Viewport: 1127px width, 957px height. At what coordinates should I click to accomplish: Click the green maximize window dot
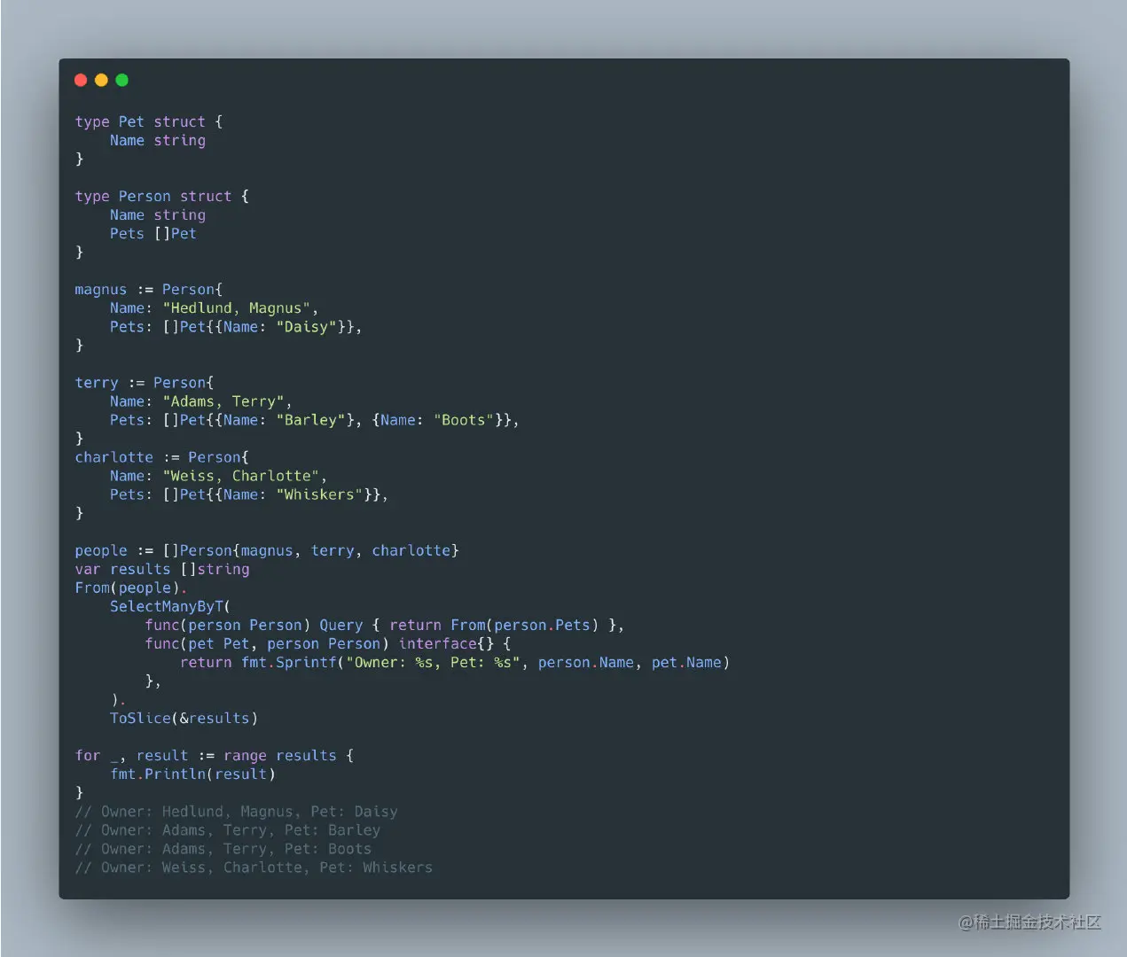click(x=122, y=80)
